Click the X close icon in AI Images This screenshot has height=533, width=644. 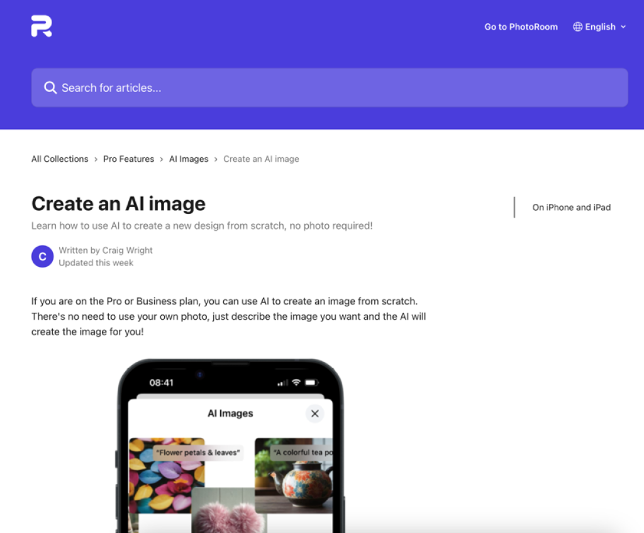(x=315, y=413)
